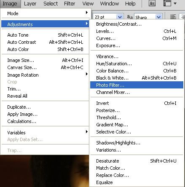Expand the Variables submenu
Viewport: 185px width, 187px height.
[x=45, y=132]
